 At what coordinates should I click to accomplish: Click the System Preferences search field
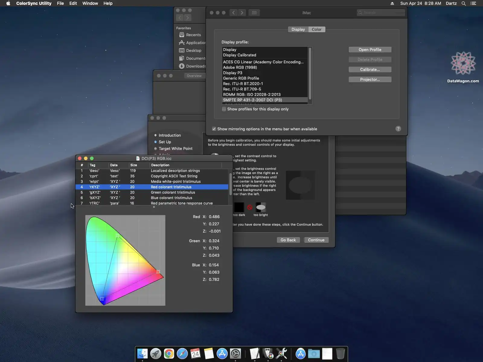[x=381, y=13]
